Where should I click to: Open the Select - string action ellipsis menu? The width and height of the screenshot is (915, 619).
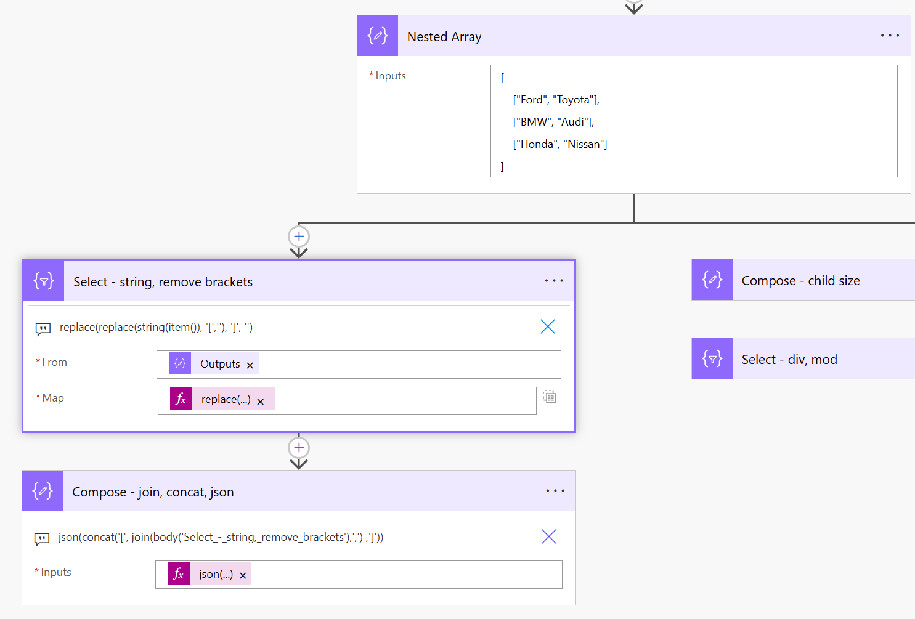click(x=554, y=281)
